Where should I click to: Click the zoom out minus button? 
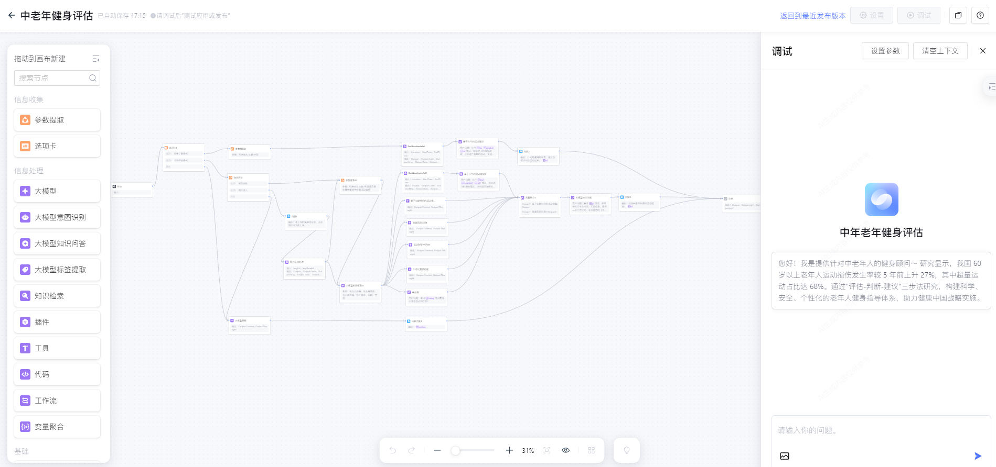(x=437, y=450)
